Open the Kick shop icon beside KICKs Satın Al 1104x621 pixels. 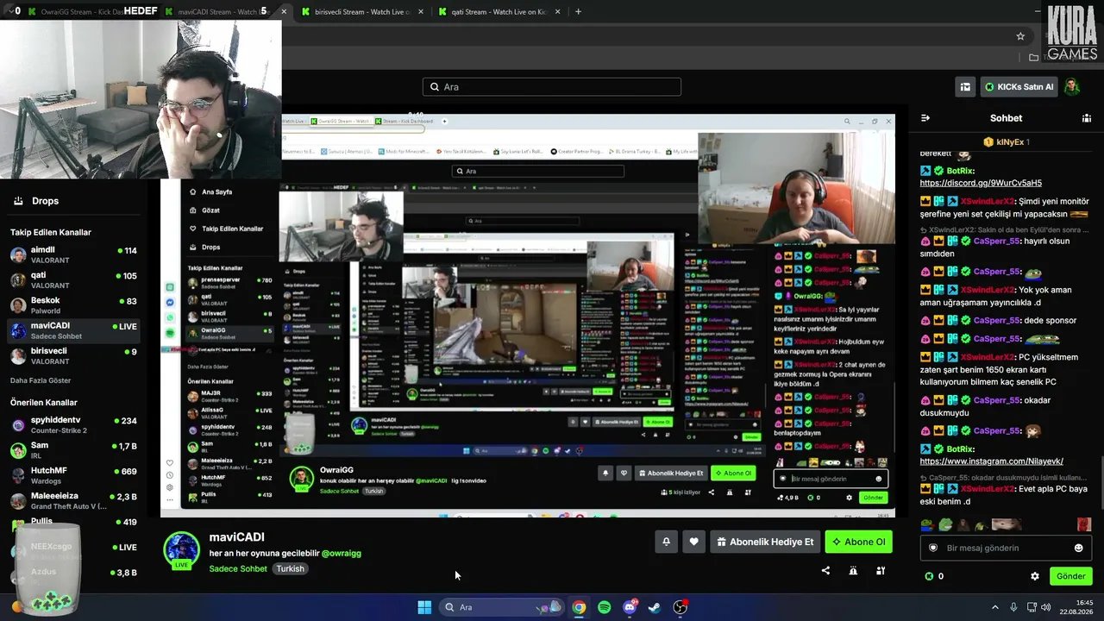tap(965, 87)
